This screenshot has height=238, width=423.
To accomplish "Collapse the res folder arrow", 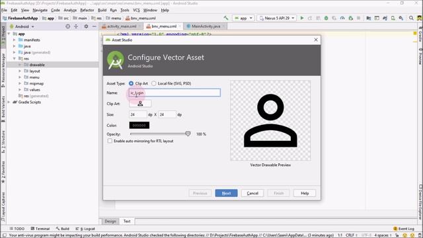I will pos(15,59).
